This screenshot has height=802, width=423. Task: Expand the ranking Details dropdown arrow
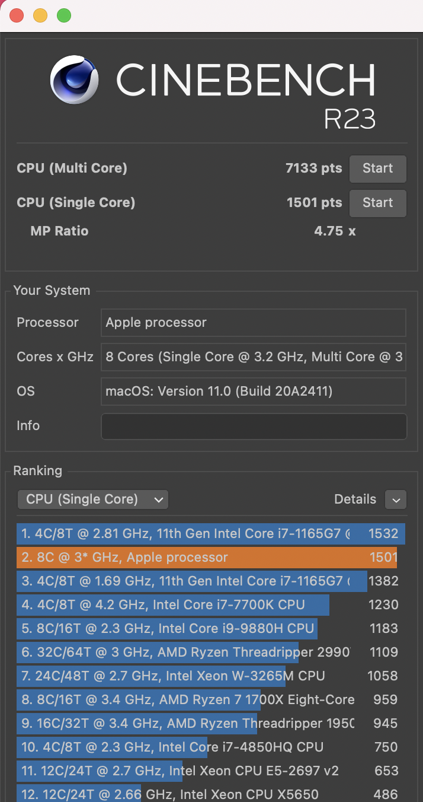pyautogui.click(x=395, y=499)
